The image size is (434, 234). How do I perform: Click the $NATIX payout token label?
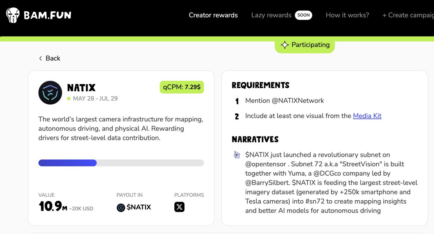[x=139, y=207]
